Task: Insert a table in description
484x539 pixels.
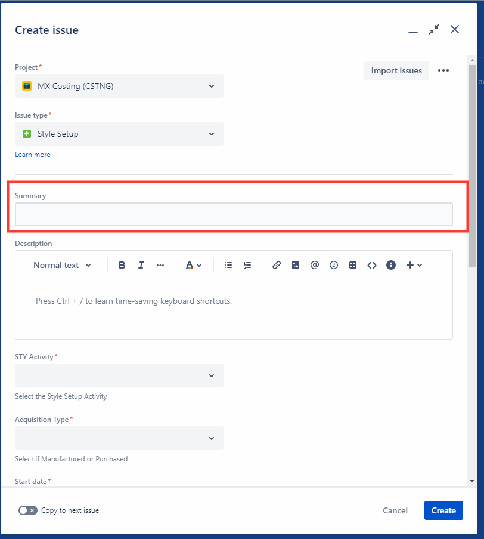Action: click(x=352, y=265)
